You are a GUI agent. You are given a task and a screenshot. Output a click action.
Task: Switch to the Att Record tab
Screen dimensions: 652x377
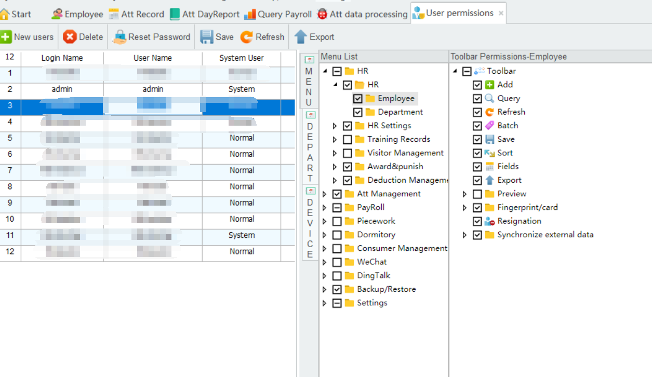click(x=137, y=14)
